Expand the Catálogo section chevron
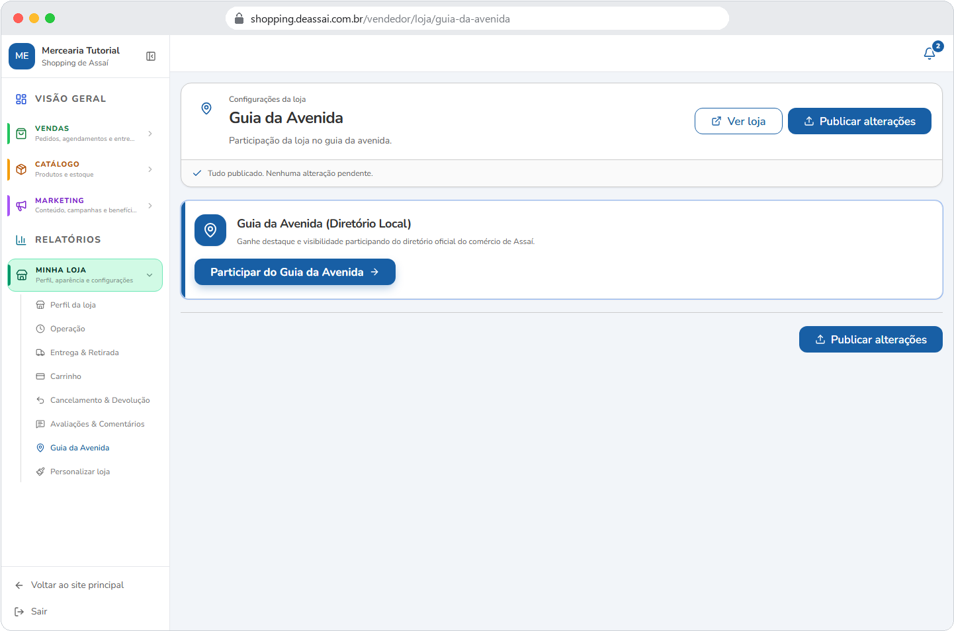 (150, 169)
